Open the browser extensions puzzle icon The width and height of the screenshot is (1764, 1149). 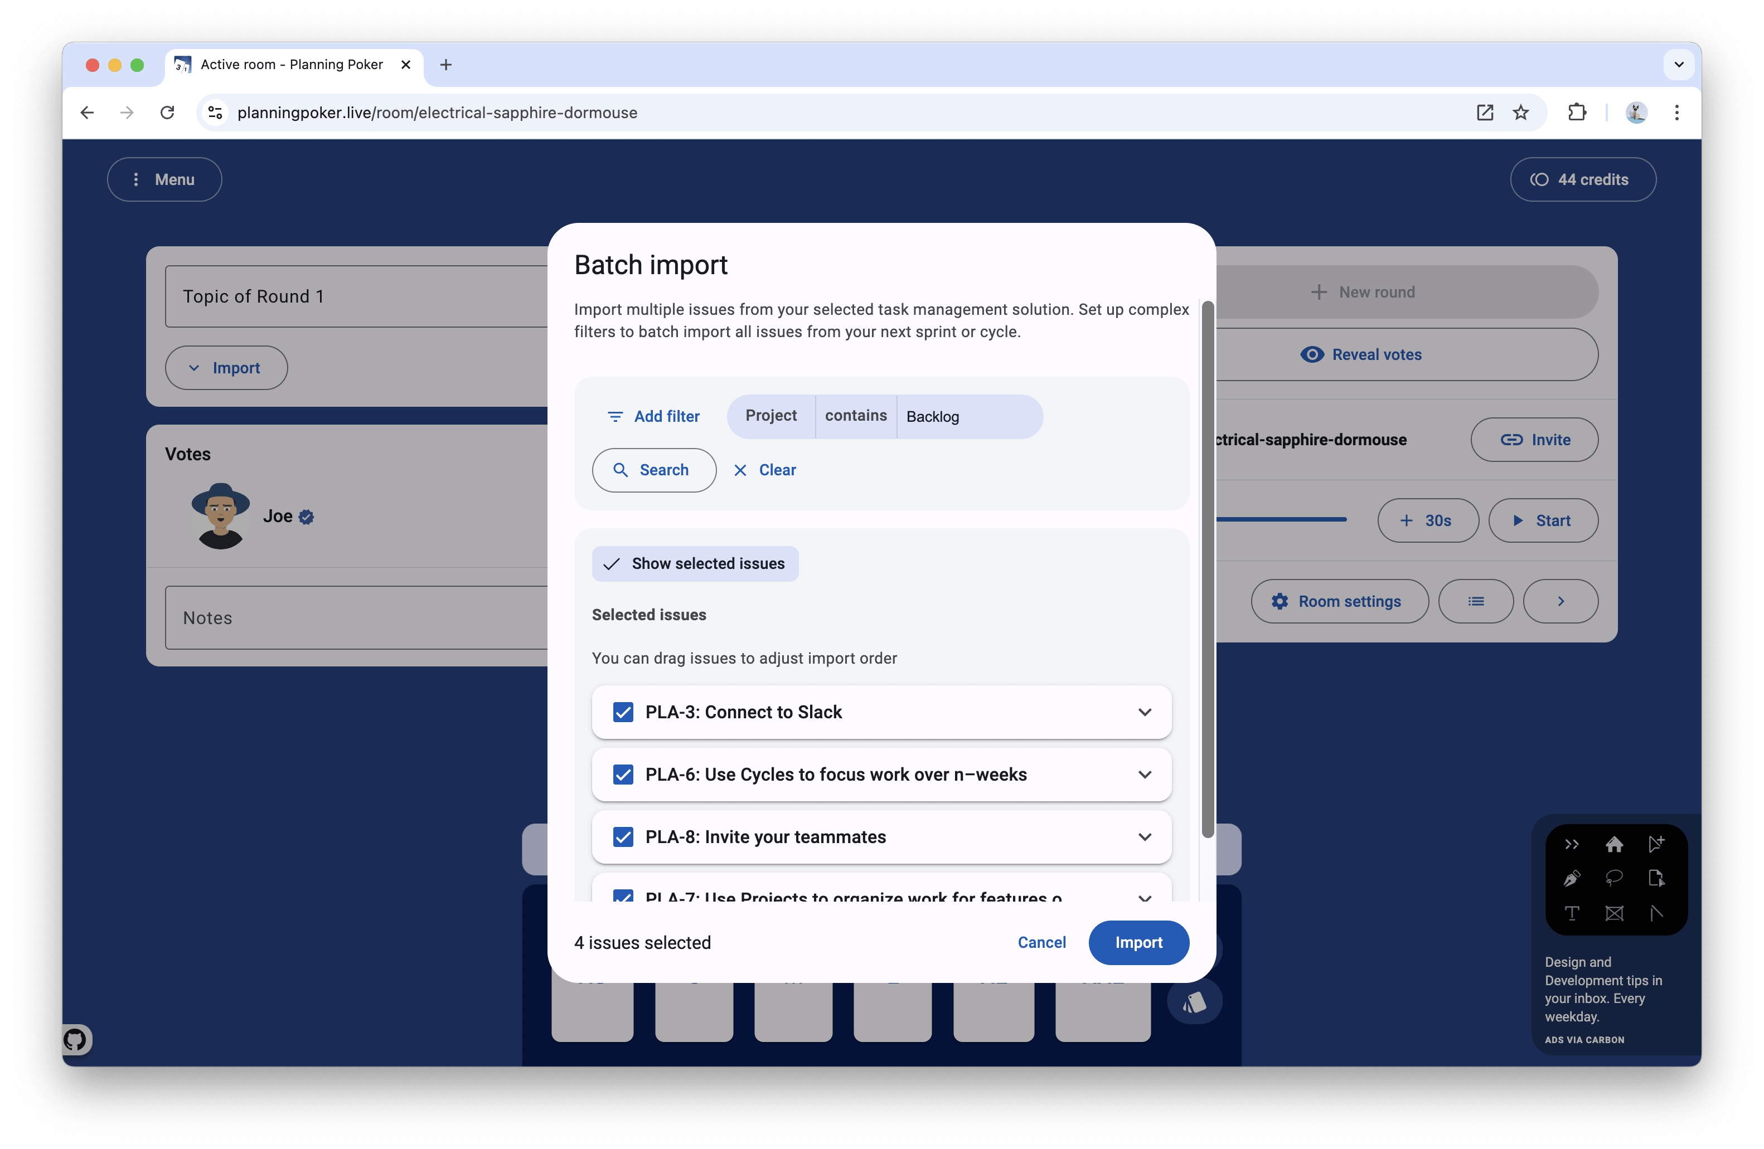pos(1577,113)
